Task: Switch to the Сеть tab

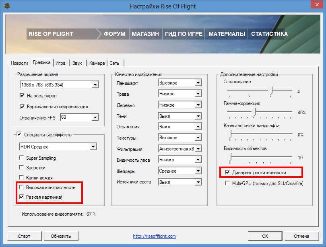Action: coord(114,63)
